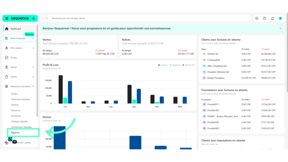Viewport: 288px width, 162px height.
Task: Click the page vertical scrollbar
Action: click(x=287, y=52)
